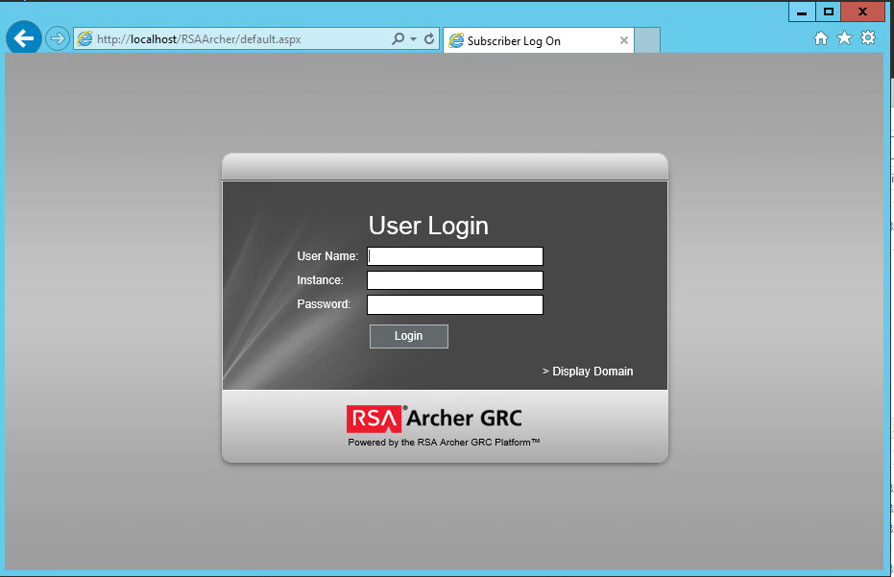Close the browser window
The width and height of the screenshot is (894, 577).
pos(862,12)
